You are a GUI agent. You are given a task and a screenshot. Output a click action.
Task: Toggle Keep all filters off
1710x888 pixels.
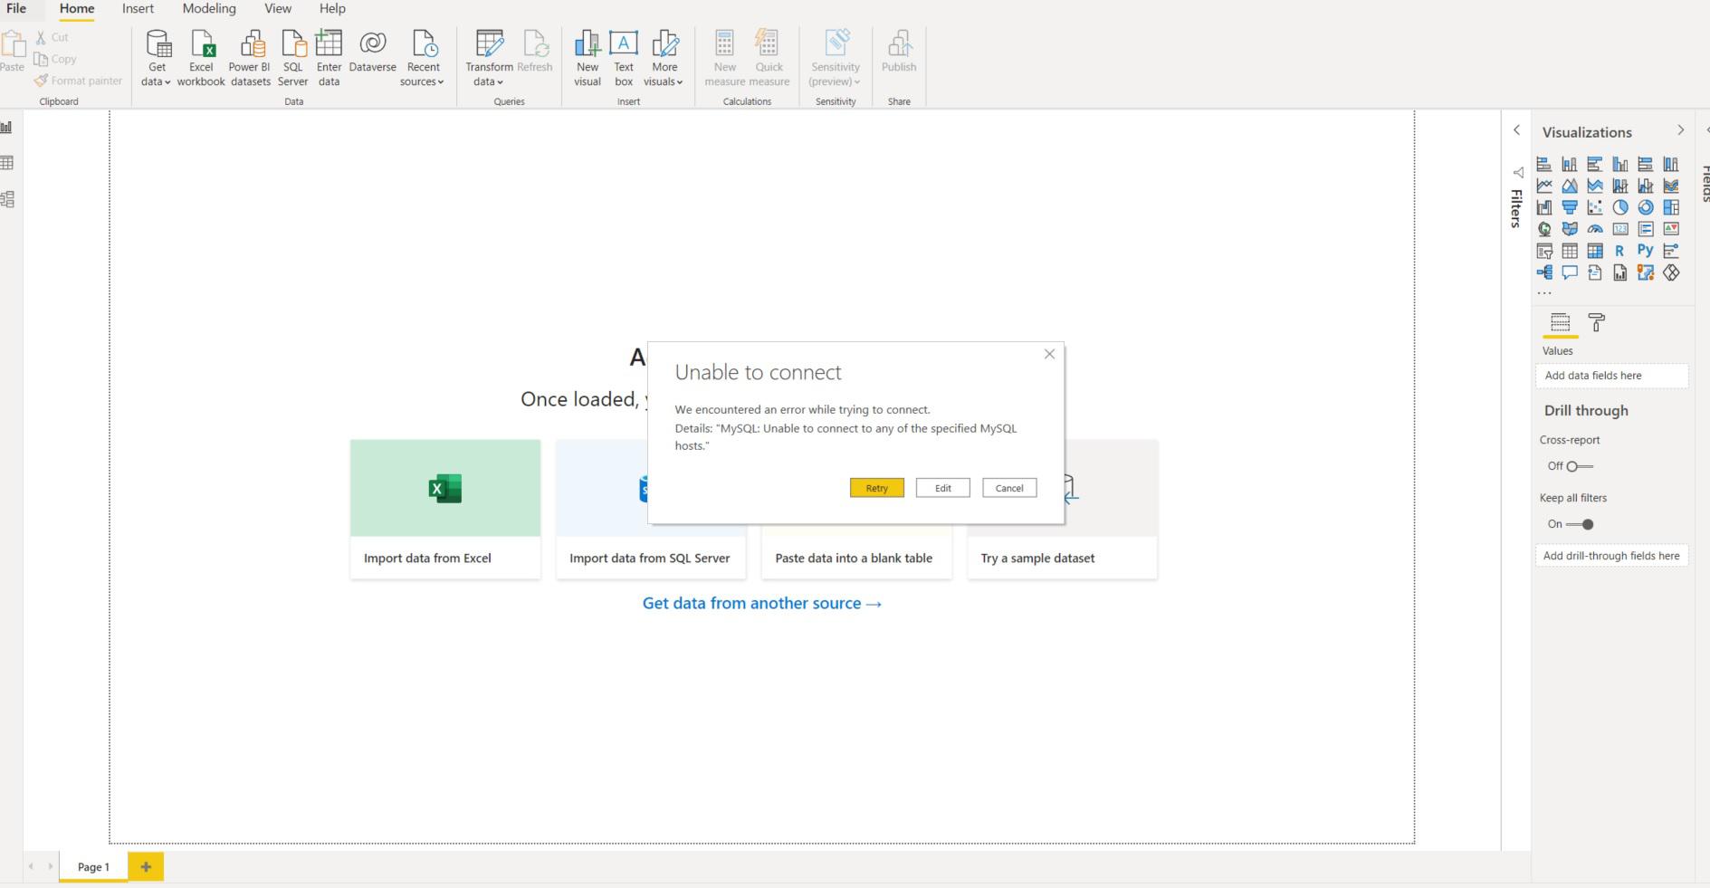(x=1580, y=524)
